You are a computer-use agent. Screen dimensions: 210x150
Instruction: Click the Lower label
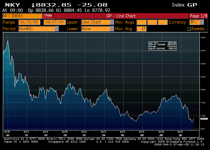[72, 28]
